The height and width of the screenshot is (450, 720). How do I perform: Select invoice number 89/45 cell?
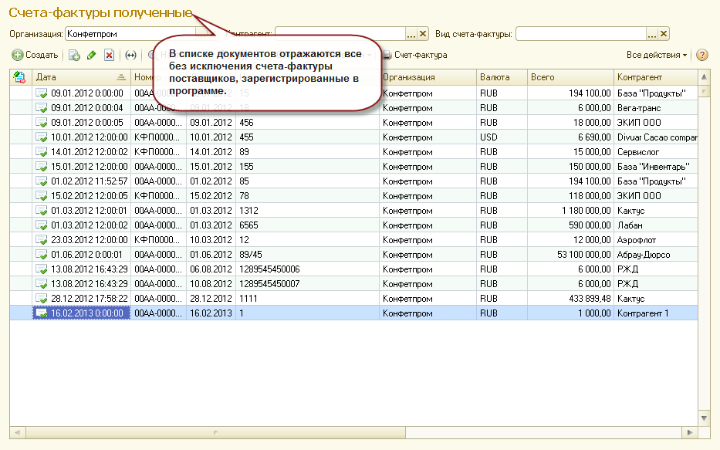307,255
